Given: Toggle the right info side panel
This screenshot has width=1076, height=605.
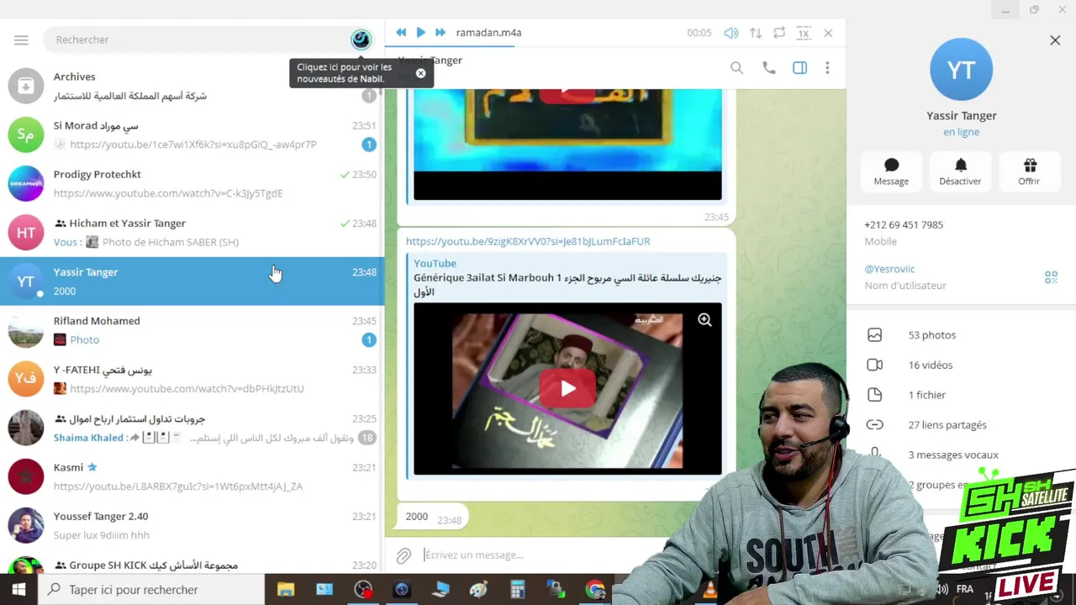Looking at the screenshot, I should point(799,68).
